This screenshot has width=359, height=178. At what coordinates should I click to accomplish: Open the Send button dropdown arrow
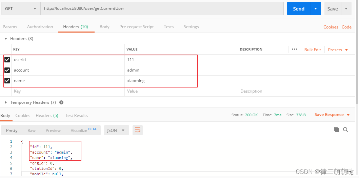316,9
